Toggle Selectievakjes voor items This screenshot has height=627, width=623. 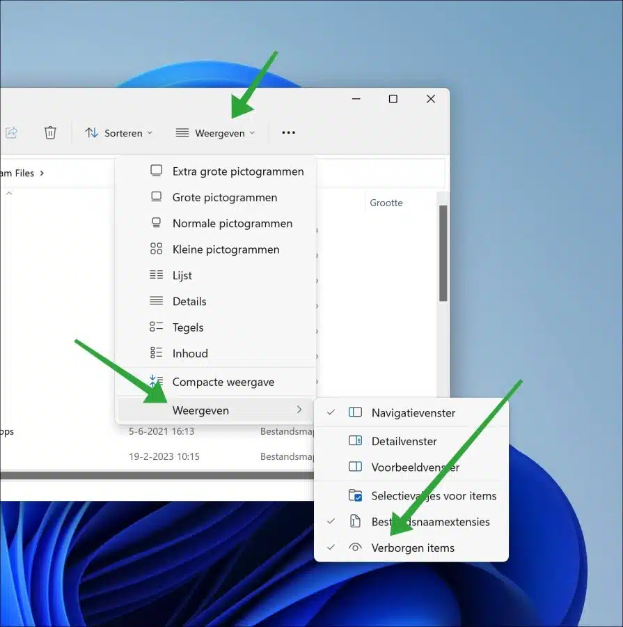411,496
